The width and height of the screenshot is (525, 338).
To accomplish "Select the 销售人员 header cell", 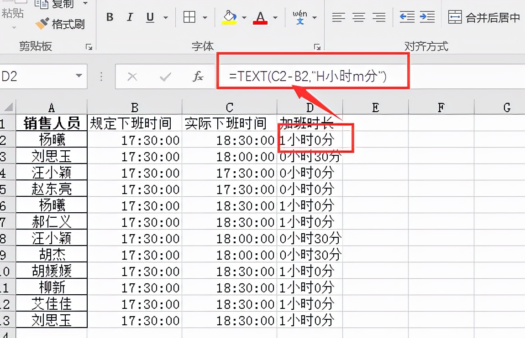I will click(x=52, y=123).
